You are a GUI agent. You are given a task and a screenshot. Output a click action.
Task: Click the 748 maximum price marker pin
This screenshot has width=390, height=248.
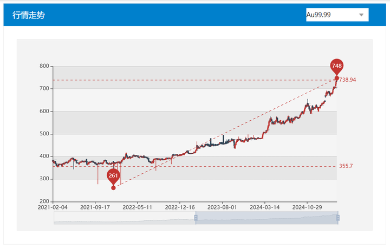point(336,66)
